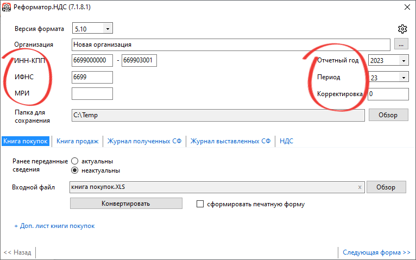Image resolution: width=416 pixels, height=260 pixels.
Task: Click the Конвертировать button
Action: 126,204
